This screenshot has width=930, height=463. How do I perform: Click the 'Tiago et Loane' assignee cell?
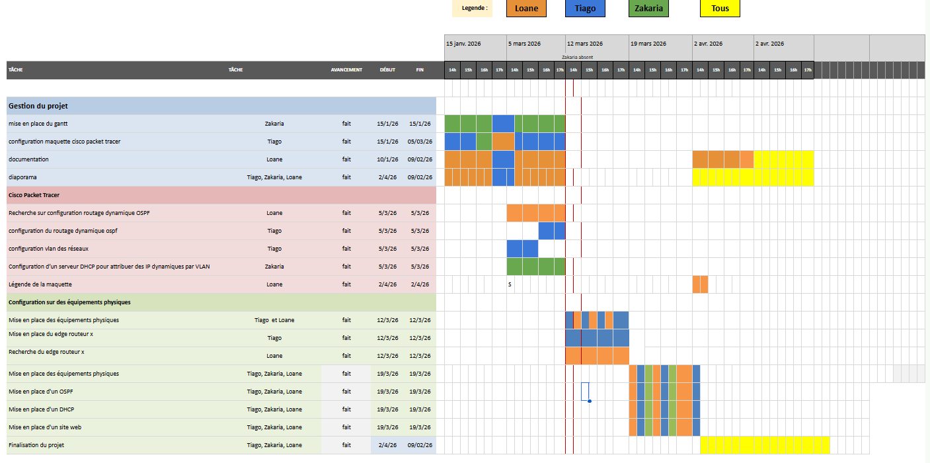click(x=274, y=320)
